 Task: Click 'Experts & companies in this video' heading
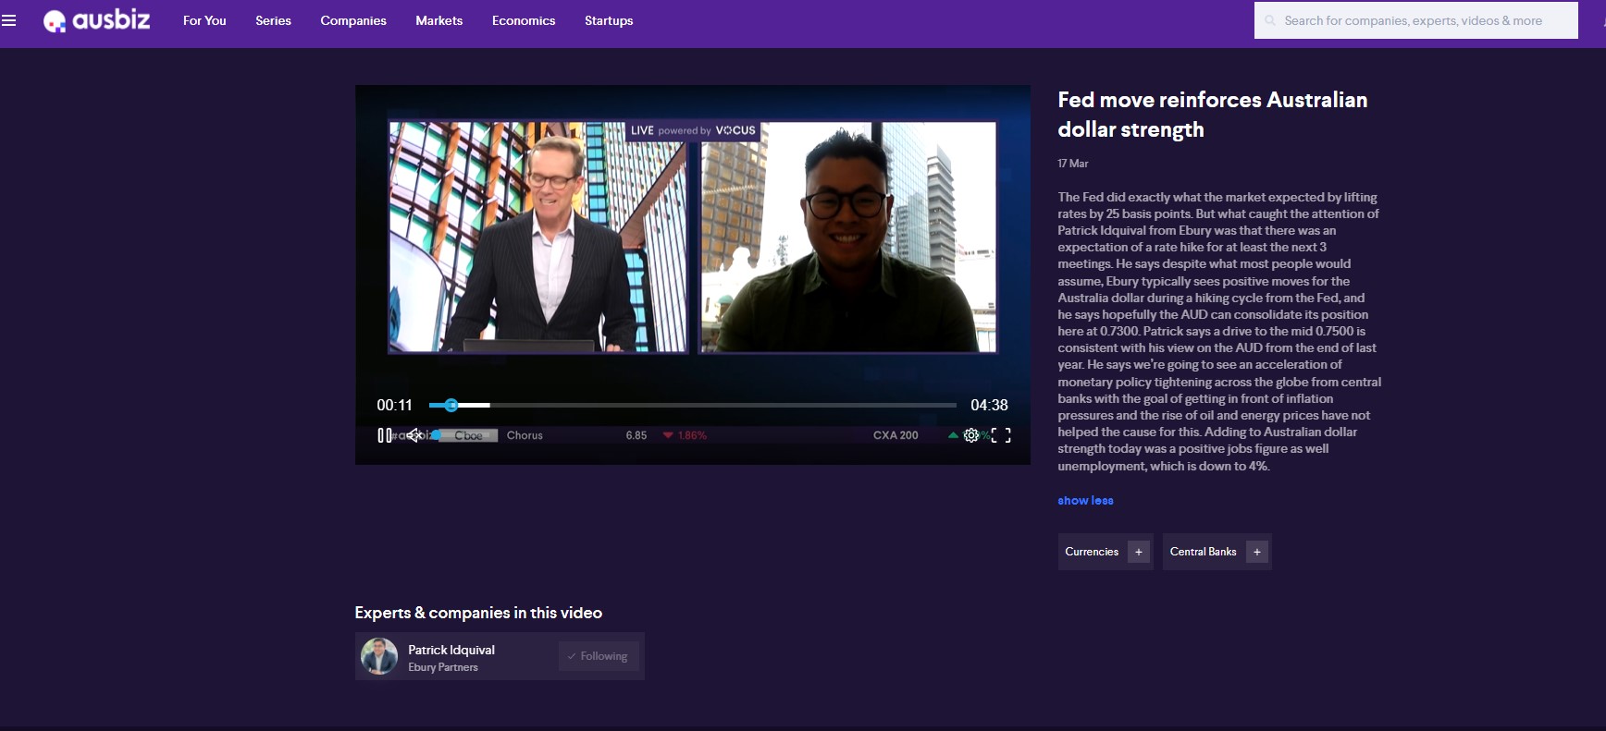click(x=478, y=613)
